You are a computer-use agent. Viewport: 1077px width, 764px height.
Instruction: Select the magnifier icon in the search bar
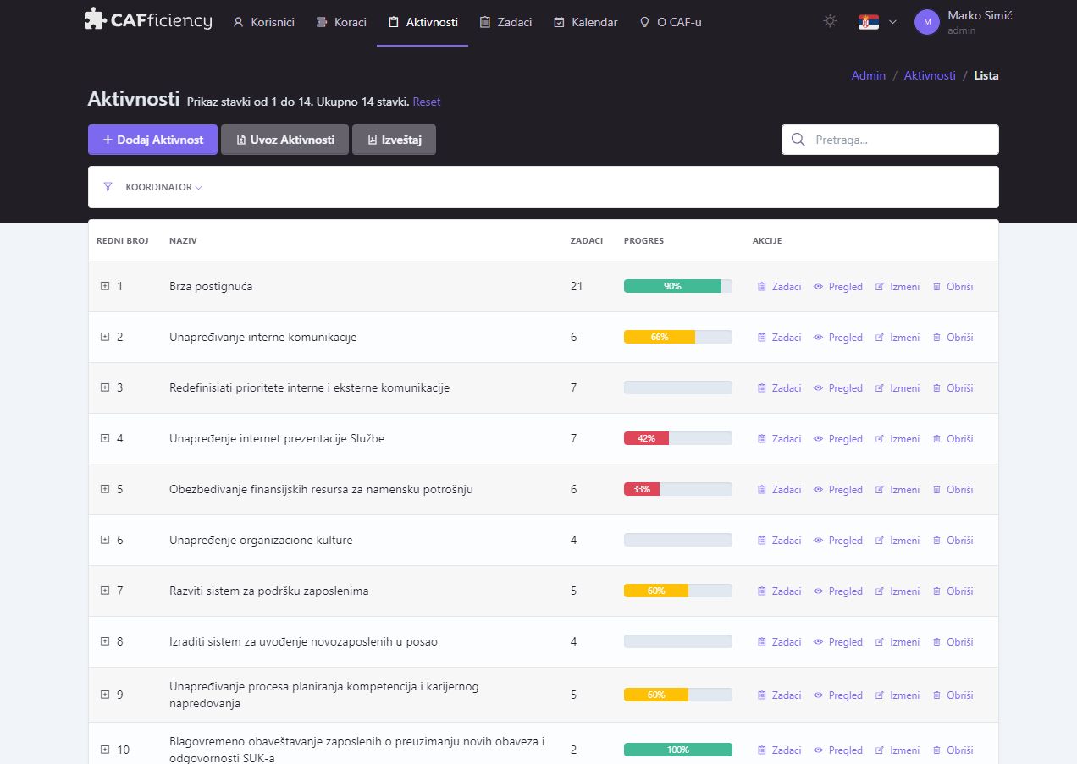(798, 139)
